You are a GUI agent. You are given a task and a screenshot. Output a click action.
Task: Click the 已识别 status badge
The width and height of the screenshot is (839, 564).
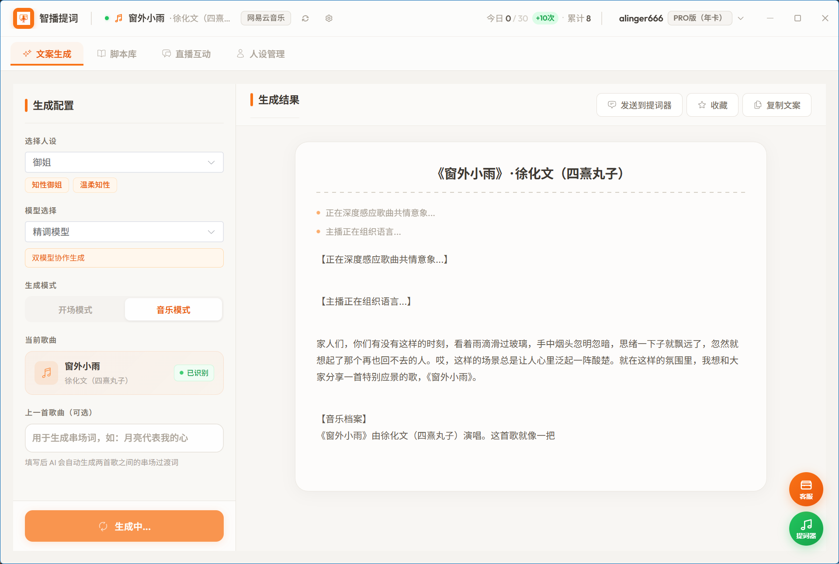point(194,373)
